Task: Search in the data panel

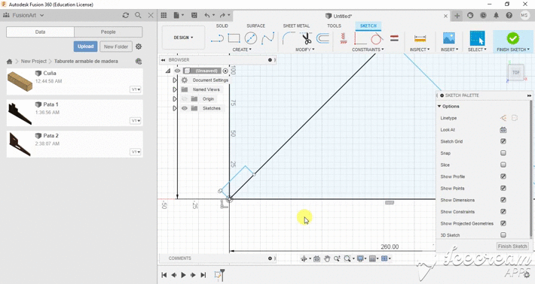Action: 138,15
